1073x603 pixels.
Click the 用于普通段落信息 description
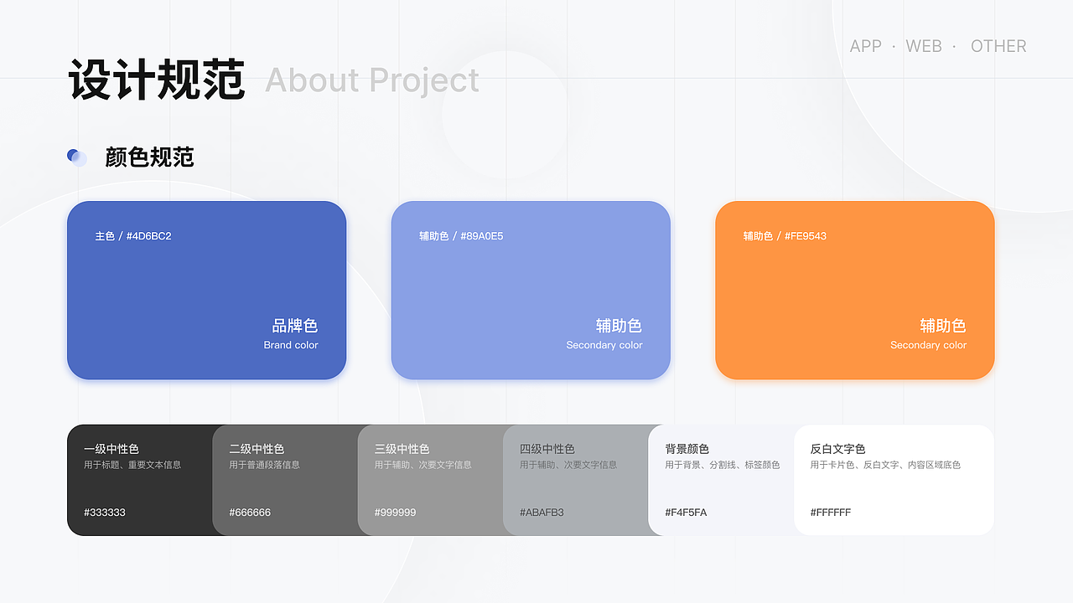tap(264, 465)
